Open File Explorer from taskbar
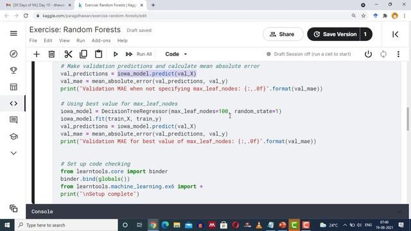Screen dimensions: 411x231 click(177, 225)
